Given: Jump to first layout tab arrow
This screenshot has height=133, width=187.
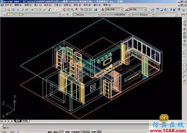Looking at the screenshot, I should pyautogui.click(x=2, y=121).
